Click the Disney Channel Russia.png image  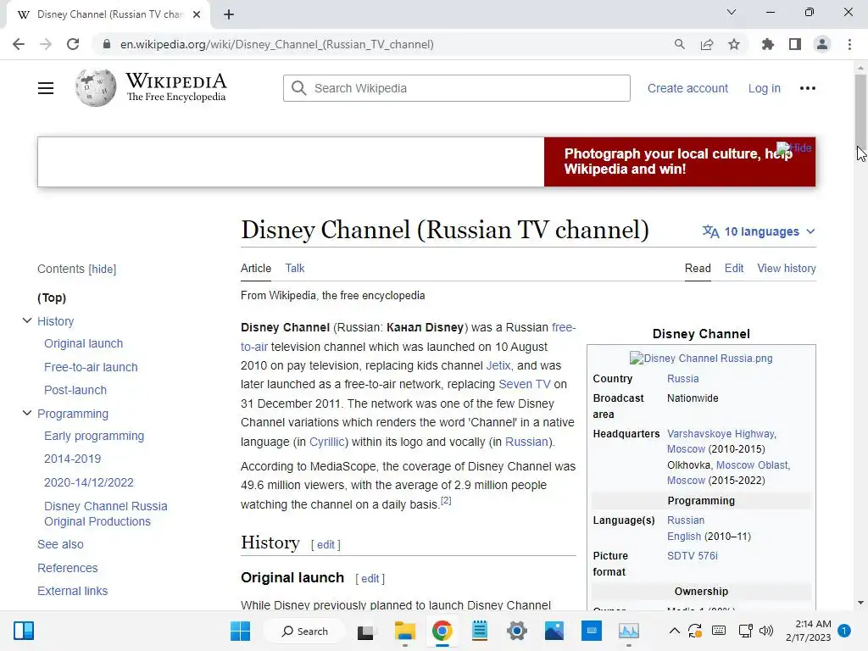pos(701,359)
